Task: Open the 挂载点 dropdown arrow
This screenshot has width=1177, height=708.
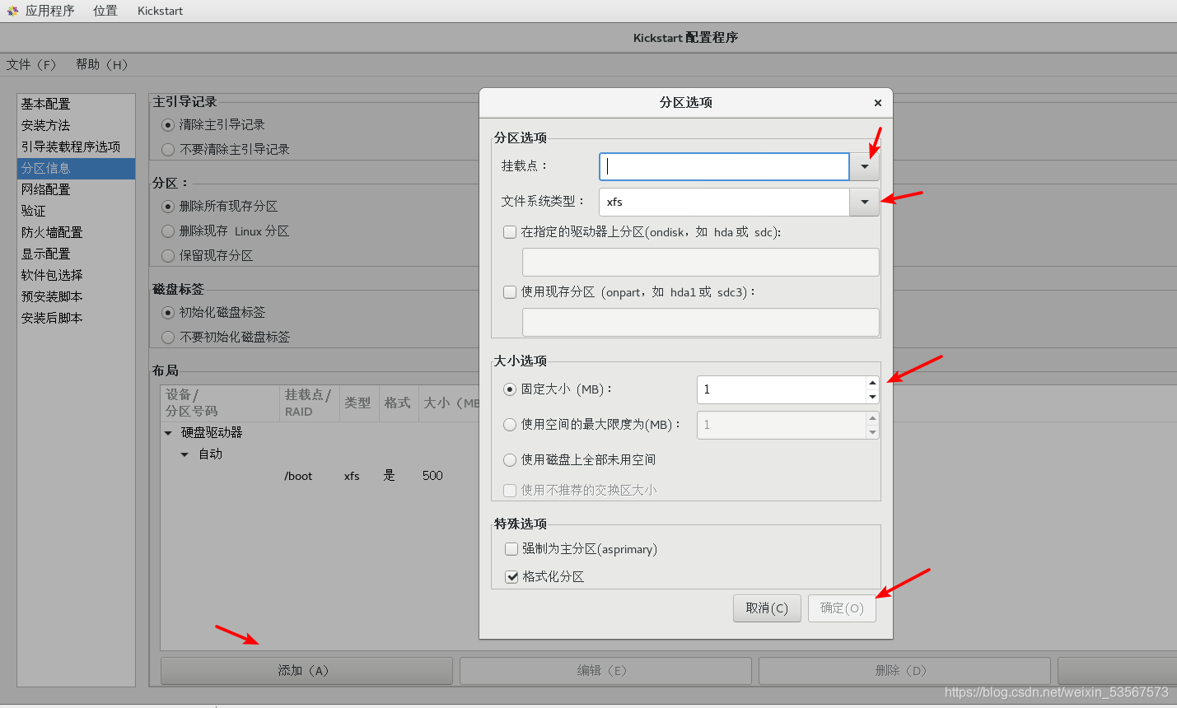Action: tap(864, 166)
